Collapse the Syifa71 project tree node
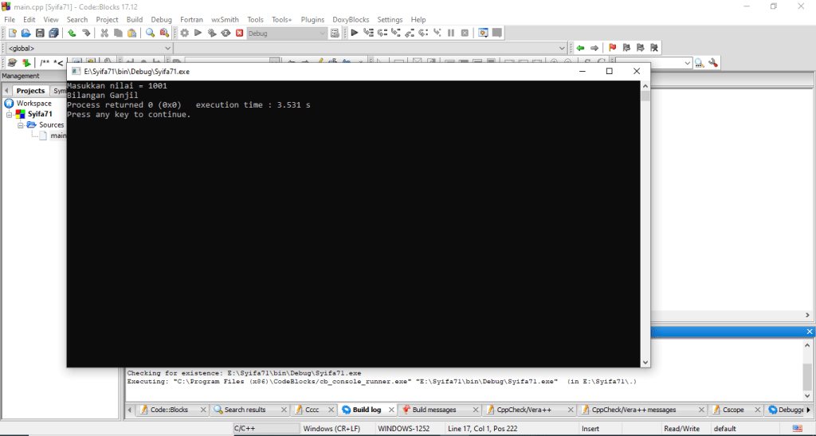 pyautogui.click(x=10, y=114)
